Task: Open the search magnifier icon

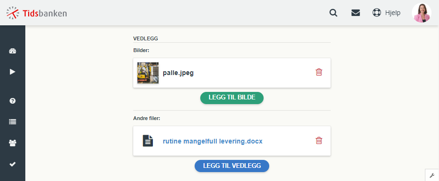Action: click(333, 13)
